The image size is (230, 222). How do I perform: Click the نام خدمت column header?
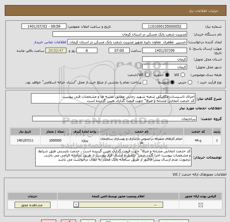pos(141,131)
